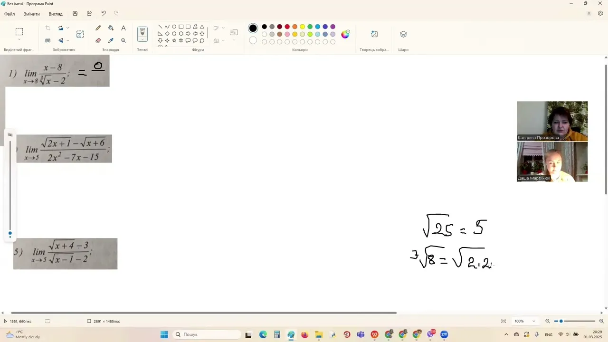Pick the Color picker eyedropper tool
The width and height of the screenshot is (608, 342).
click(111, 41)
